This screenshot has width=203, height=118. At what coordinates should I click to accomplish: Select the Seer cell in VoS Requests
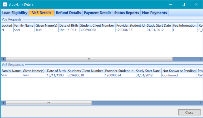coord(24,30)
